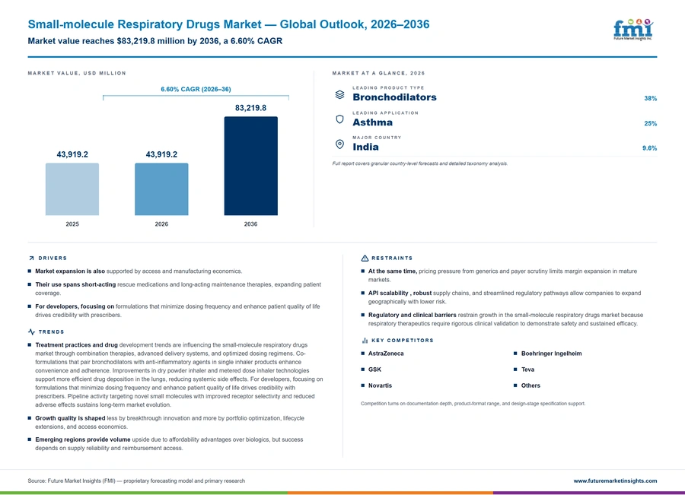Click the 6.60% CAGR (2026–36) label
Viewport: 685px width, 495px height.
(196, 89)
